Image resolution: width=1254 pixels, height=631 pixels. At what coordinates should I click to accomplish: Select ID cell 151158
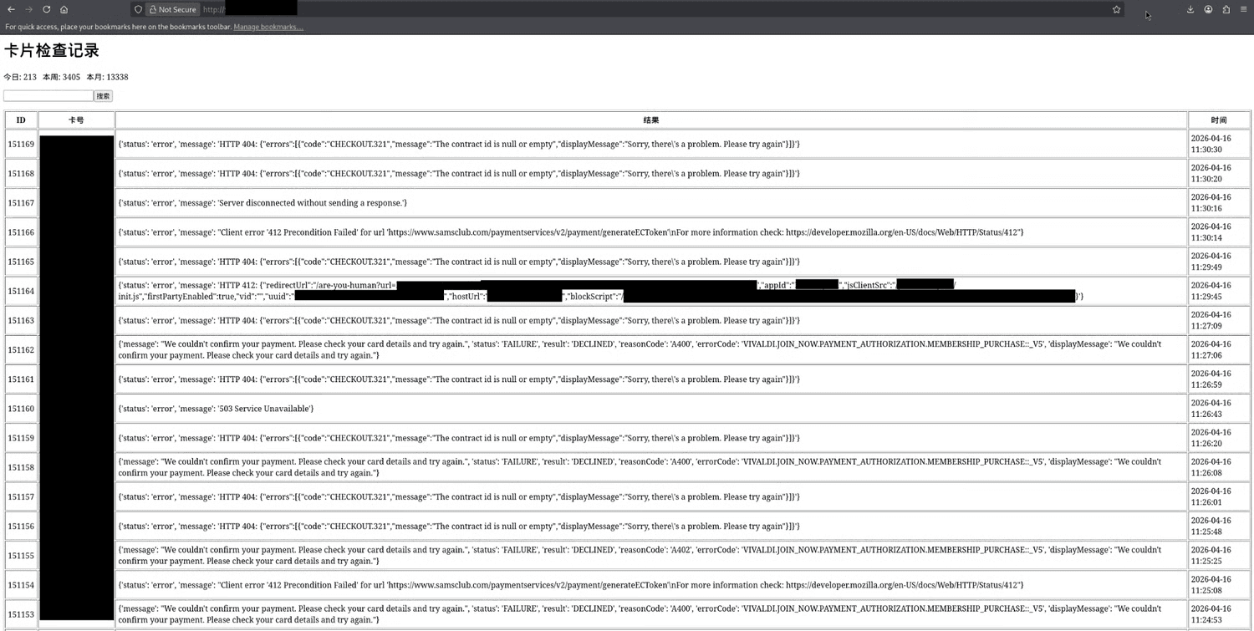(21, 467)
